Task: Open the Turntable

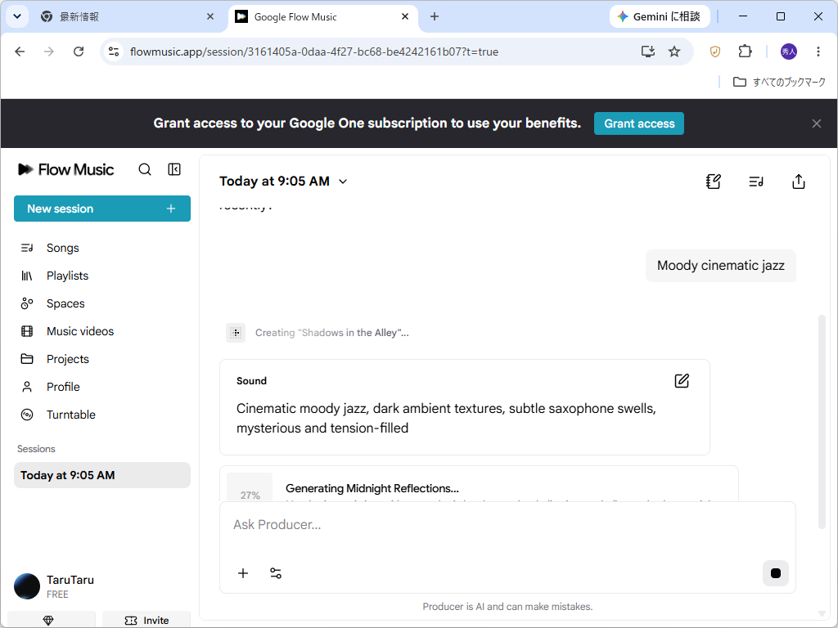Action: tap(70, 415)
